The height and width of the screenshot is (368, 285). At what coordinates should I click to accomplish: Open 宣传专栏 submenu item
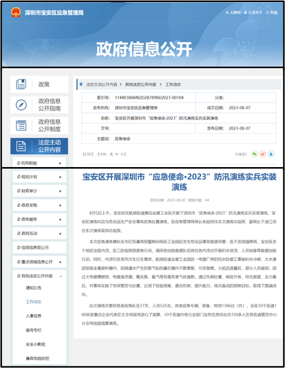point(34,330)
